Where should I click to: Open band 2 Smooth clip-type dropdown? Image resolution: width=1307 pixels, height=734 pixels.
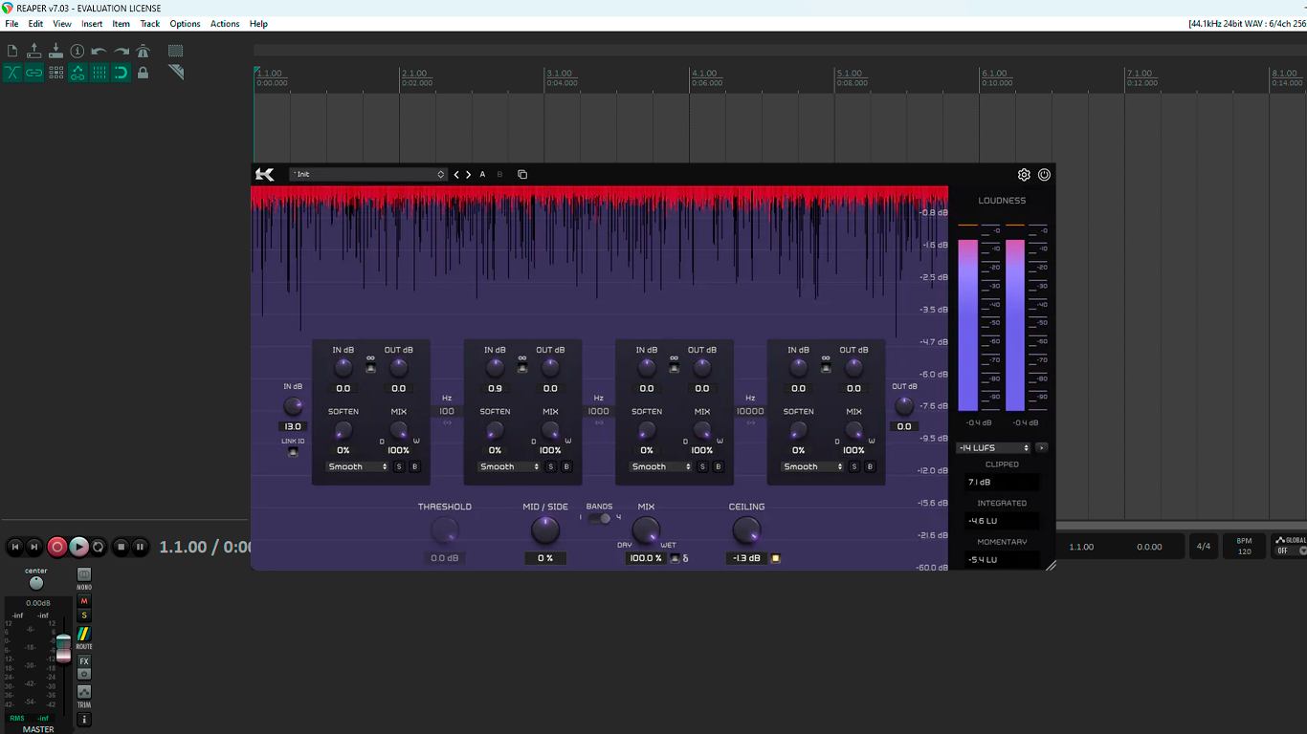pos(509,467)
